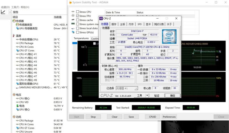Click the Stress GPU(s) icon
The image size is (229, 133).
pyautogui.click(x=73, y=32)
